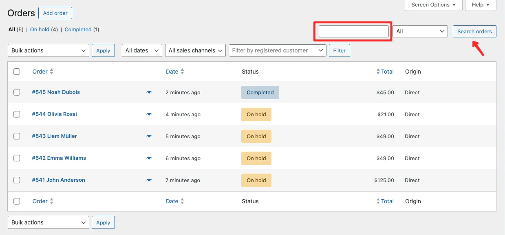Open order #543 Liam Müller
505x235 pixels.
coord(55,136)
